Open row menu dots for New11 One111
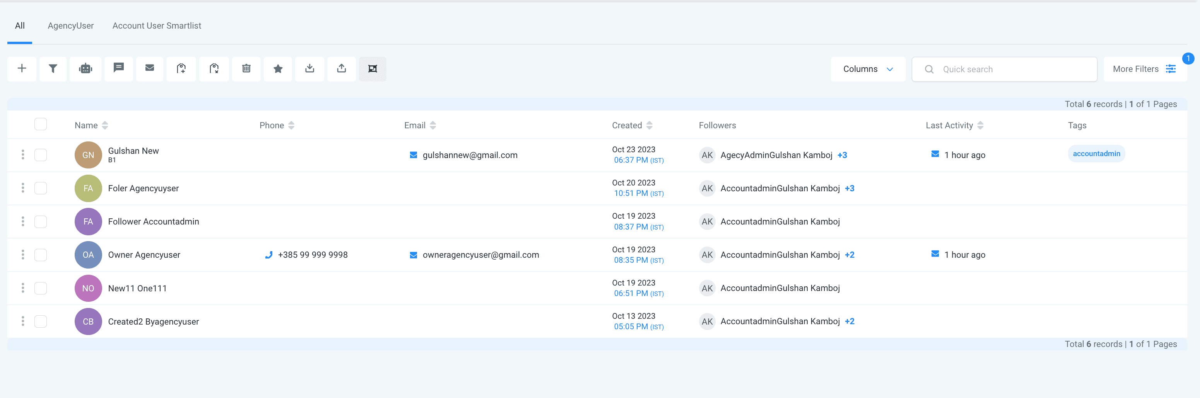 (23, 287)
